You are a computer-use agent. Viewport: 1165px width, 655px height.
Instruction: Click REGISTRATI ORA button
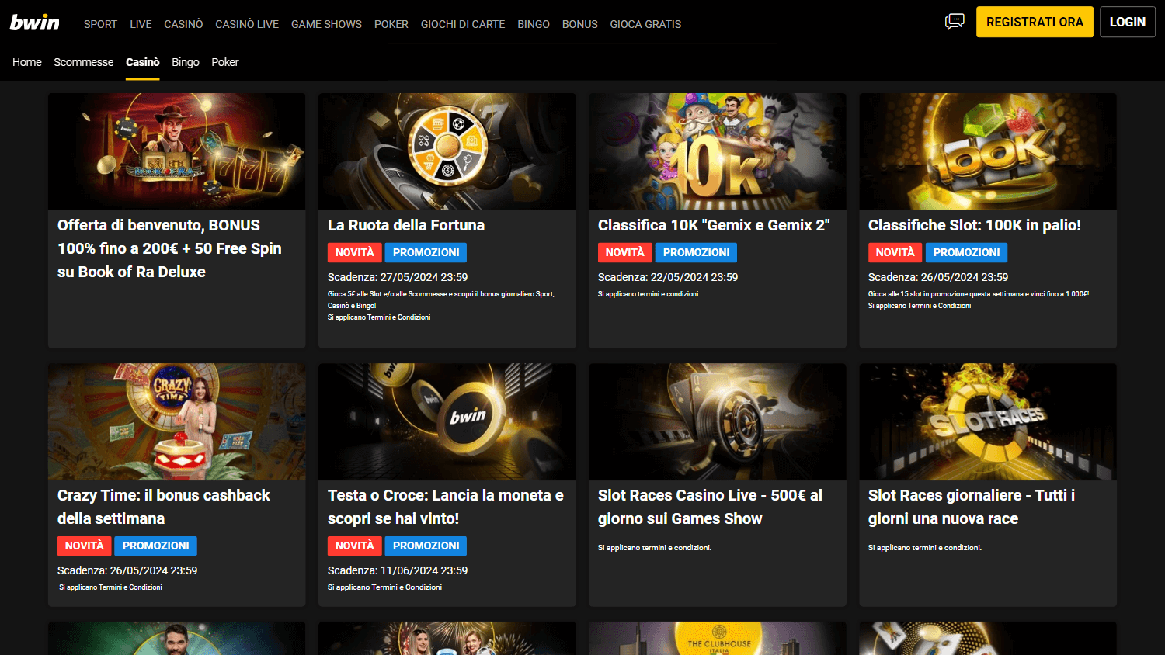pos(1035,22)
